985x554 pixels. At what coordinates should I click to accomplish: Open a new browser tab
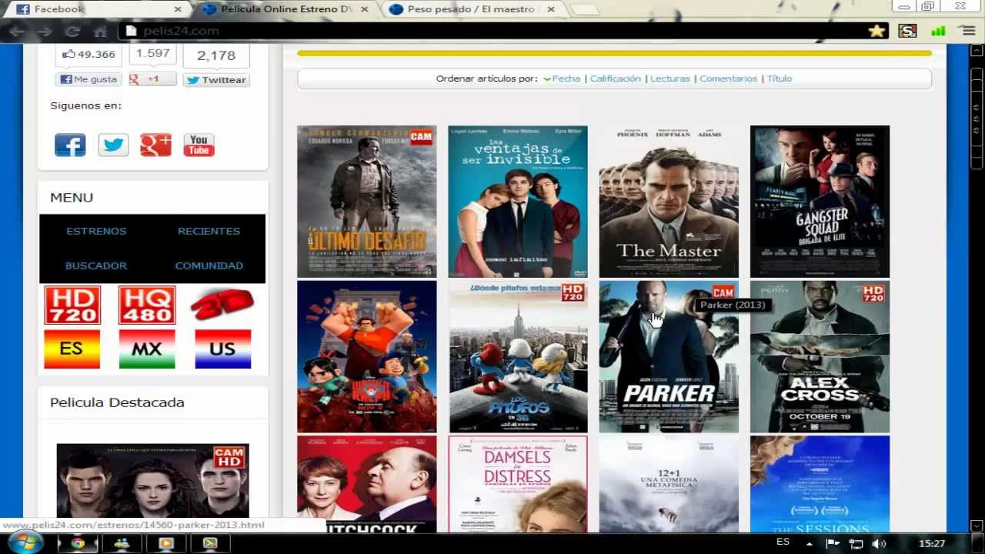coord(585,10)
